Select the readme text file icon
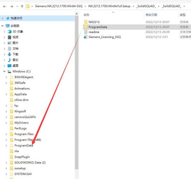Screen dimensions: 191x179 pyautogui.click(x=86, y=32)
